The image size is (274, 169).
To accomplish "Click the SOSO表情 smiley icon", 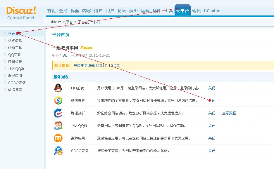I will [58, 151].
